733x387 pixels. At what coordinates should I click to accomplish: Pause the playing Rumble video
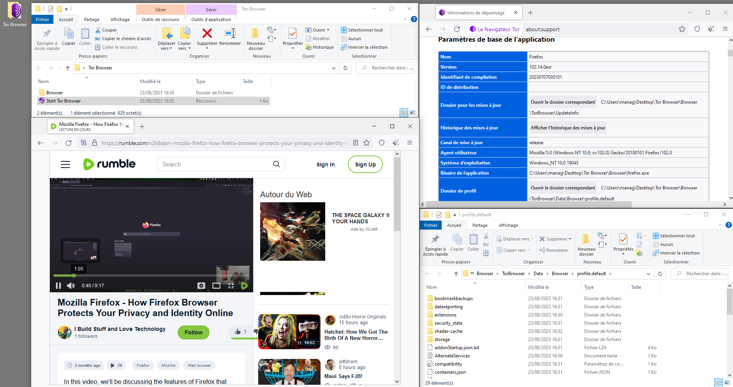pyautogui.click(x=58, y=286)
